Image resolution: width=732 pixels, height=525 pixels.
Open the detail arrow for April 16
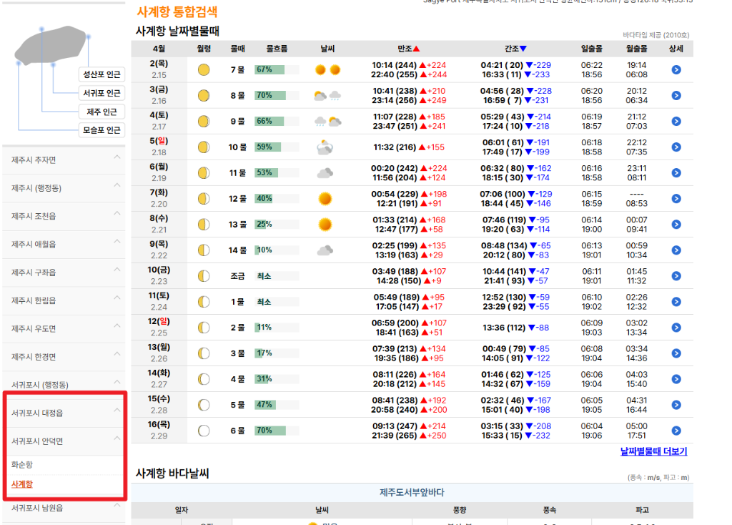tap(676, 429)
